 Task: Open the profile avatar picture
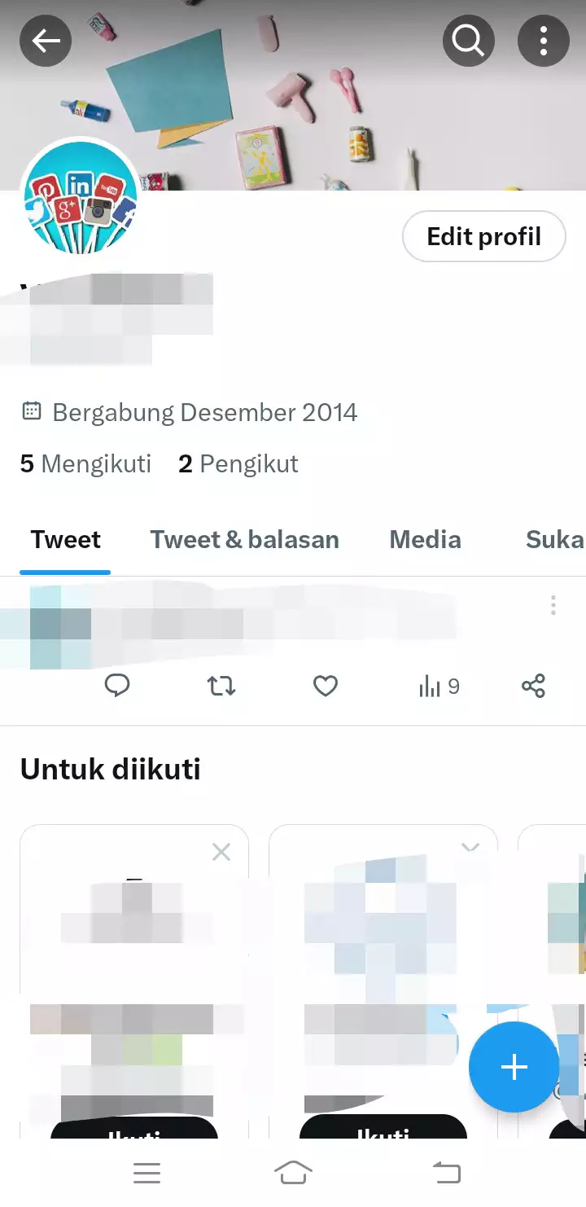pyautogui.click(x=79, y=196)
